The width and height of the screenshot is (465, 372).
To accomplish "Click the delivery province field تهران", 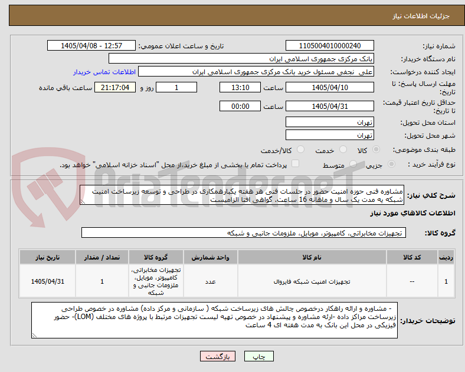I will pos(330,122).
